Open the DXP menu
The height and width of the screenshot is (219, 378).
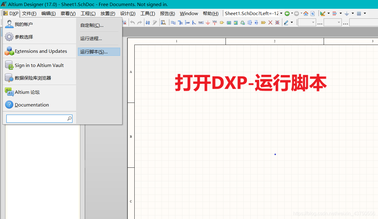click(x=11, y=13)
